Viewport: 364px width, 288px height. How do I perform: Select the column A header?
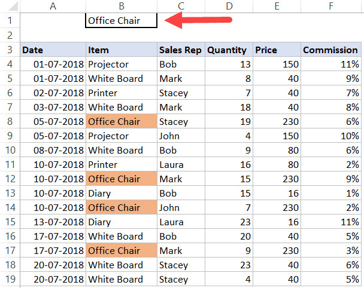click(53, 6)
